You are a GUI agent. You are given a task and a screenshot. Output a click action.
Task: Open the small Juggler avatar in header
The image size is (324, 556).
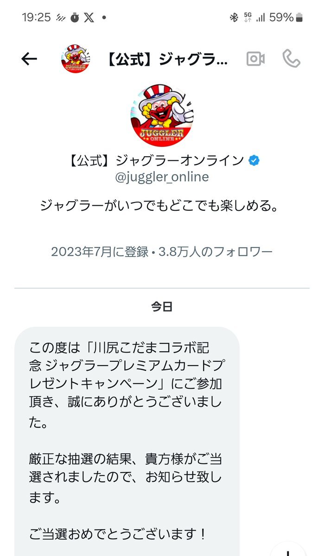coord(76,59)
